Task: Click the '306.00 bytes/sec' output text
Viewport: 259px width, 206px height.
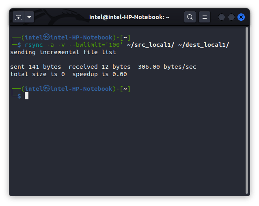Action: coord(167,67)
